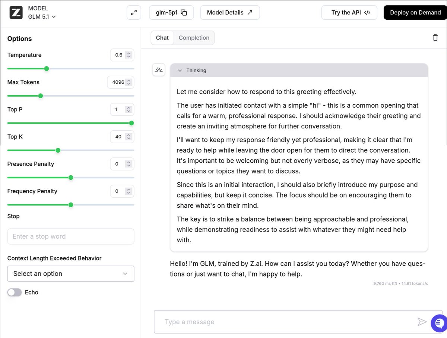Switch to the Chat tab
Screen dimensions: 447x338
tap(162, 38)
